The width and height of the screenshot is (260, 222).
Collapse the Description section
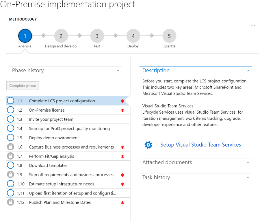click(248, 70)
